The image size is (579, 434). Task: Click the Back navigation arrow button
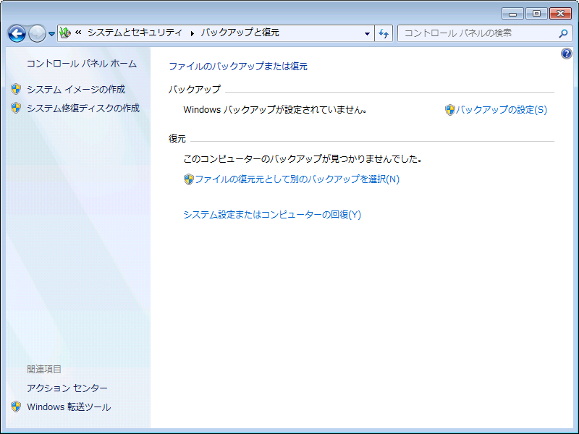(x=17, y=33)
